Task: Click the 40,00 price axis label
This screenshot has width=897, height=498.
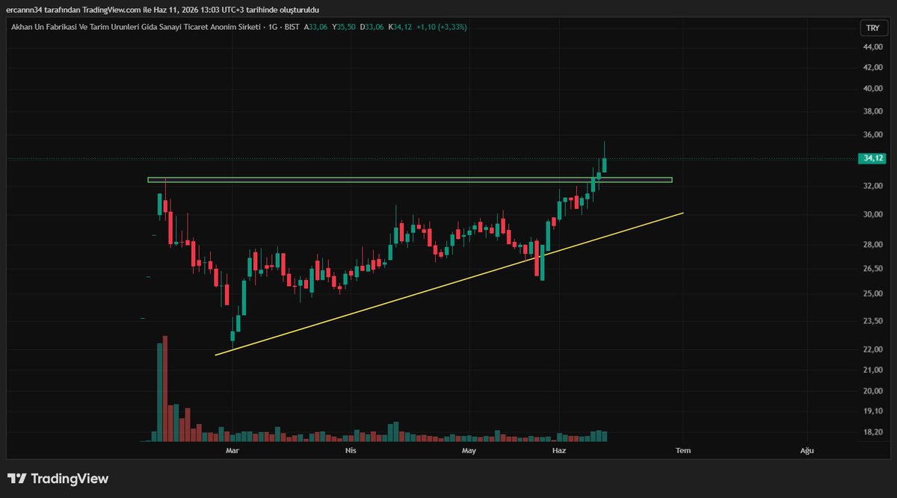Action: tap(873, 88)
